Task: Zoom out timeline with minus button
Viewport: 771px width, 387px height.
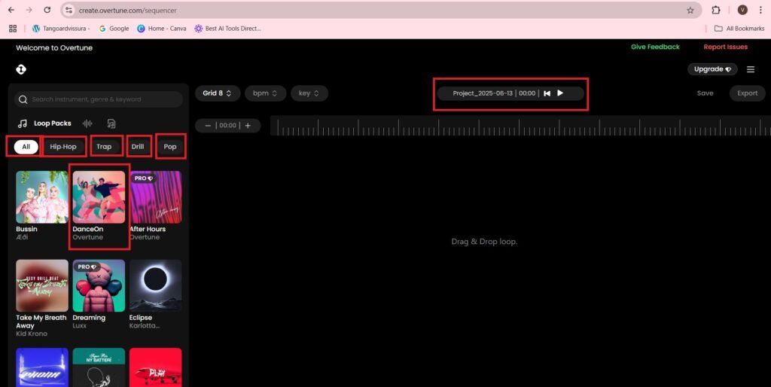Action: coord(208,126)
